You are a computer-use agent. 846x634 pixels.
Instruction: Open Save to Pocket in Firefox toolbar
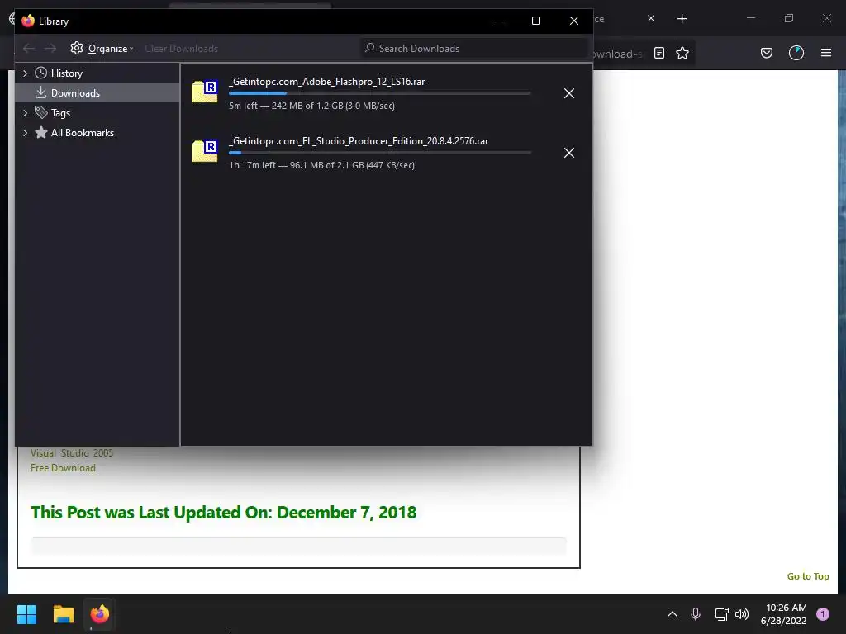[x=767, y=53]
